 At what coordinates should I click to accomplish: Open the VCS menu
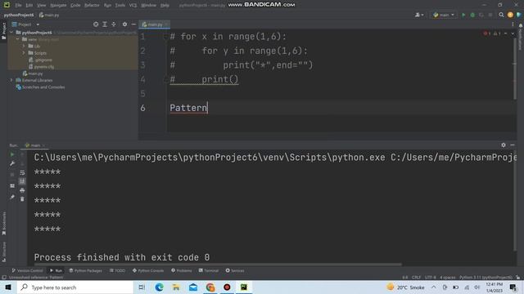tap(133, 6)
